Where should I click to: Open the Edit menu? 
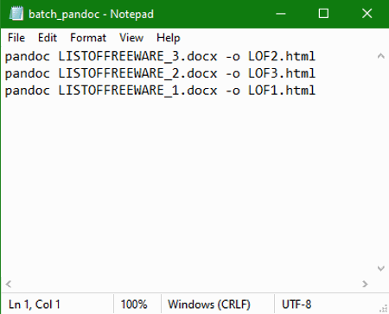[48, 38]
